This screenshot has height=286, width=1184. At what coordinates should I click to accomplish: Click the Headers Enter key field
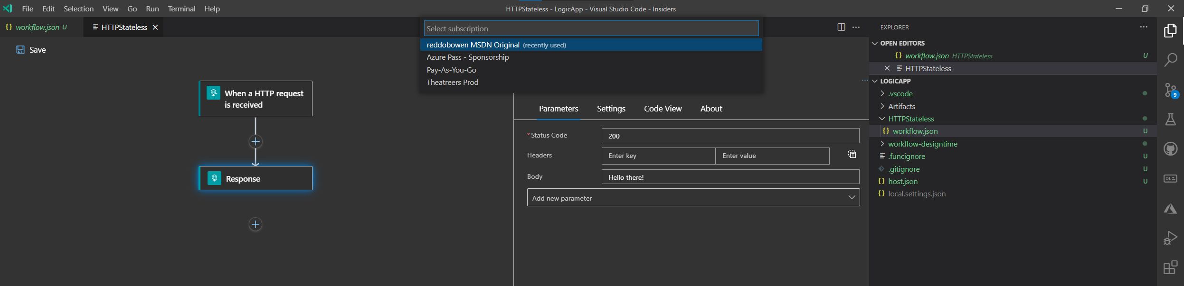658,156
